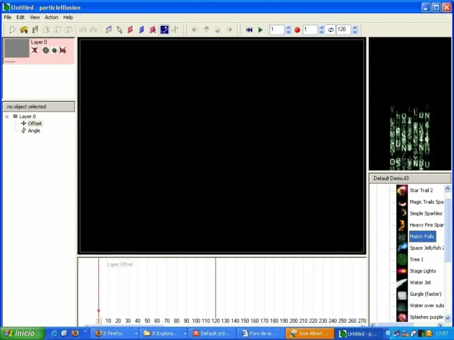Decrease the current frame with down stepper
The height and width of the screenshot is (340, 454).
(288, 32)
